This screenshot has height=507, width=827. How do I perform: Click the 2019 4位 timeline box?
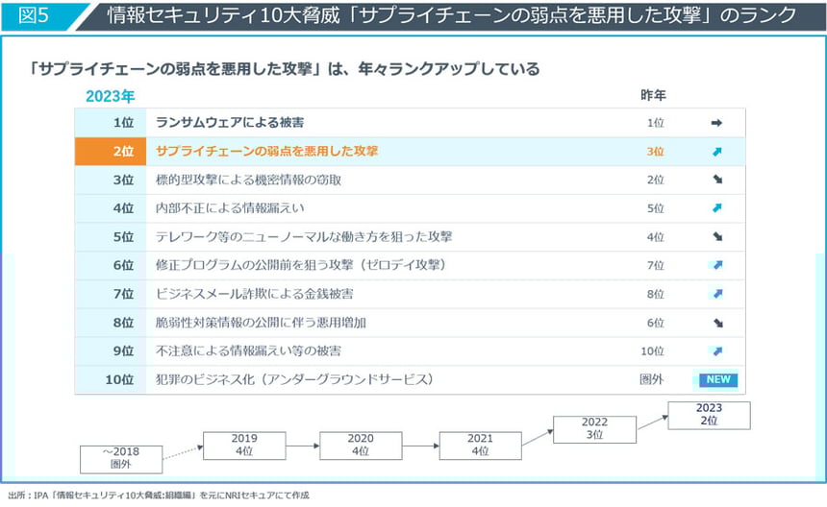coord(244,446)
